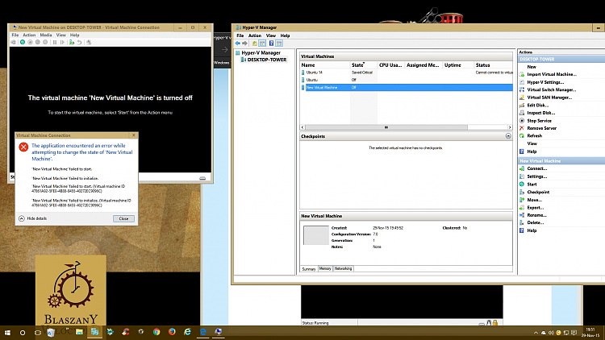Click the Virtual Switch Manager icon
605x340 pixels.
(x=522, y=89)
